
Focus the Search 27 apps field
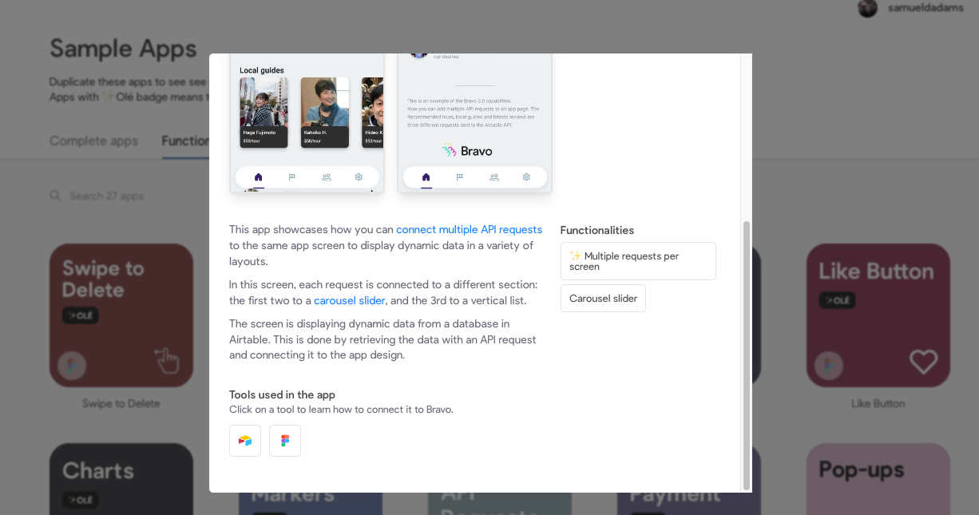coord(106,196)
